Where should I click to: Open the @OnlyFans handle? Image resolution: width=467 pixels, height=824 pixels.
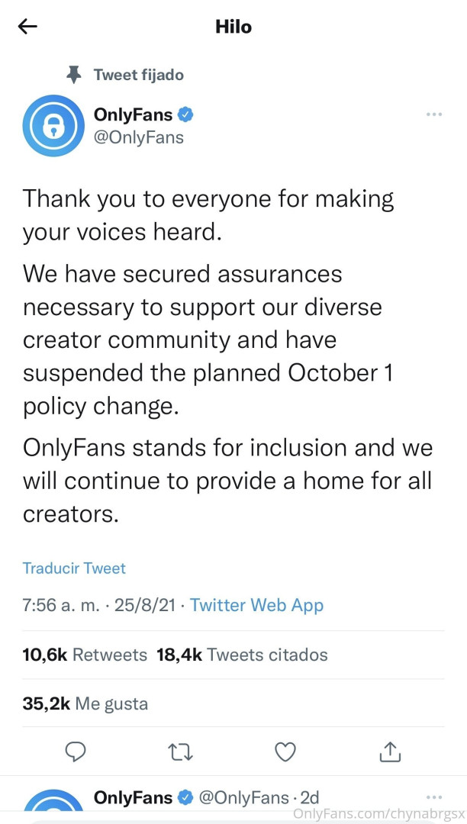click(138, 138)
